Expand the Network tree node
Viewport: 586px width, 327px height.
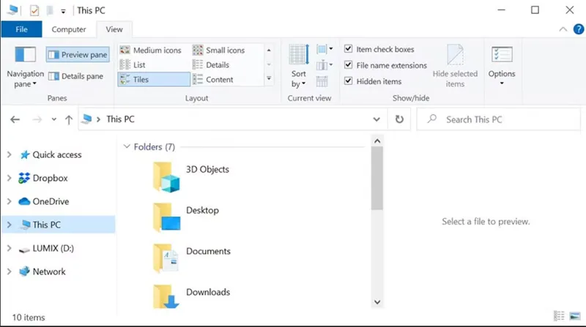click(10, 271)
